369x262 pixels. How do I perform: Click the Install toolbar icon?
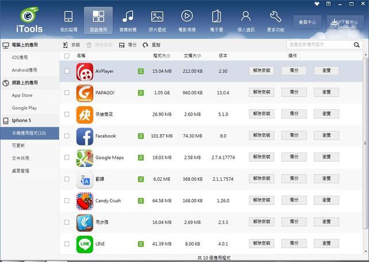pyautogui.click(x=65, y=45)
